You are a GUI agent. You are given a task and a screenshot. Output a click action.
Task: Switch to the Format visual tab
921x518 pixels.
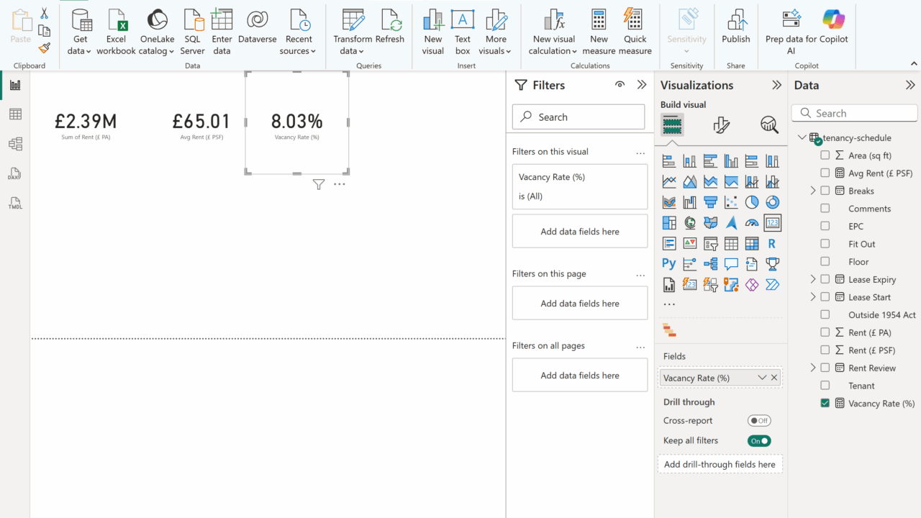click(x=721, y=125)
